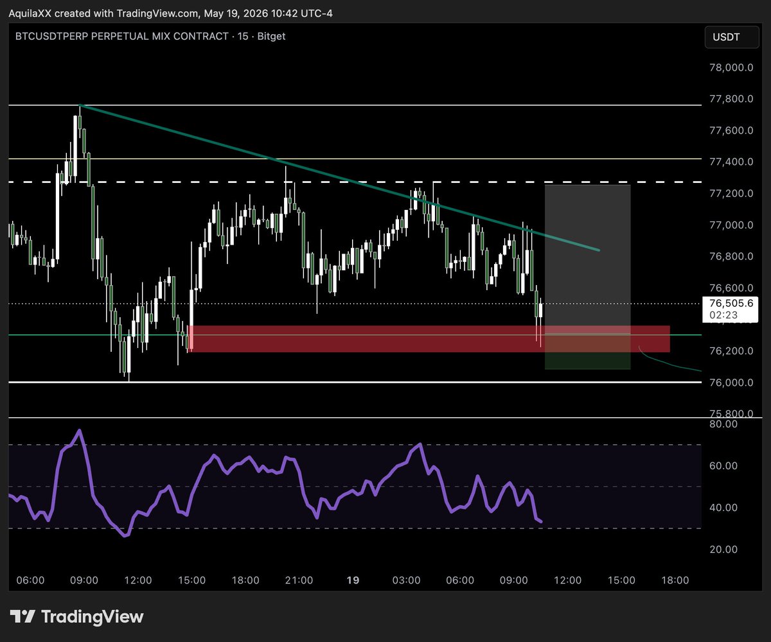Click the 77,600.0 price axis label
771x642 pixels.
[x=731, y=130]
